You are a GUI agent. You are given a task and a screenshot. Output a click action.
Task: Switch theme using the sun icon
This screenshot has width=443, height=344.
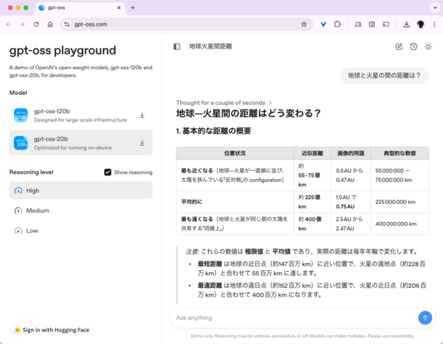[428, 46]
